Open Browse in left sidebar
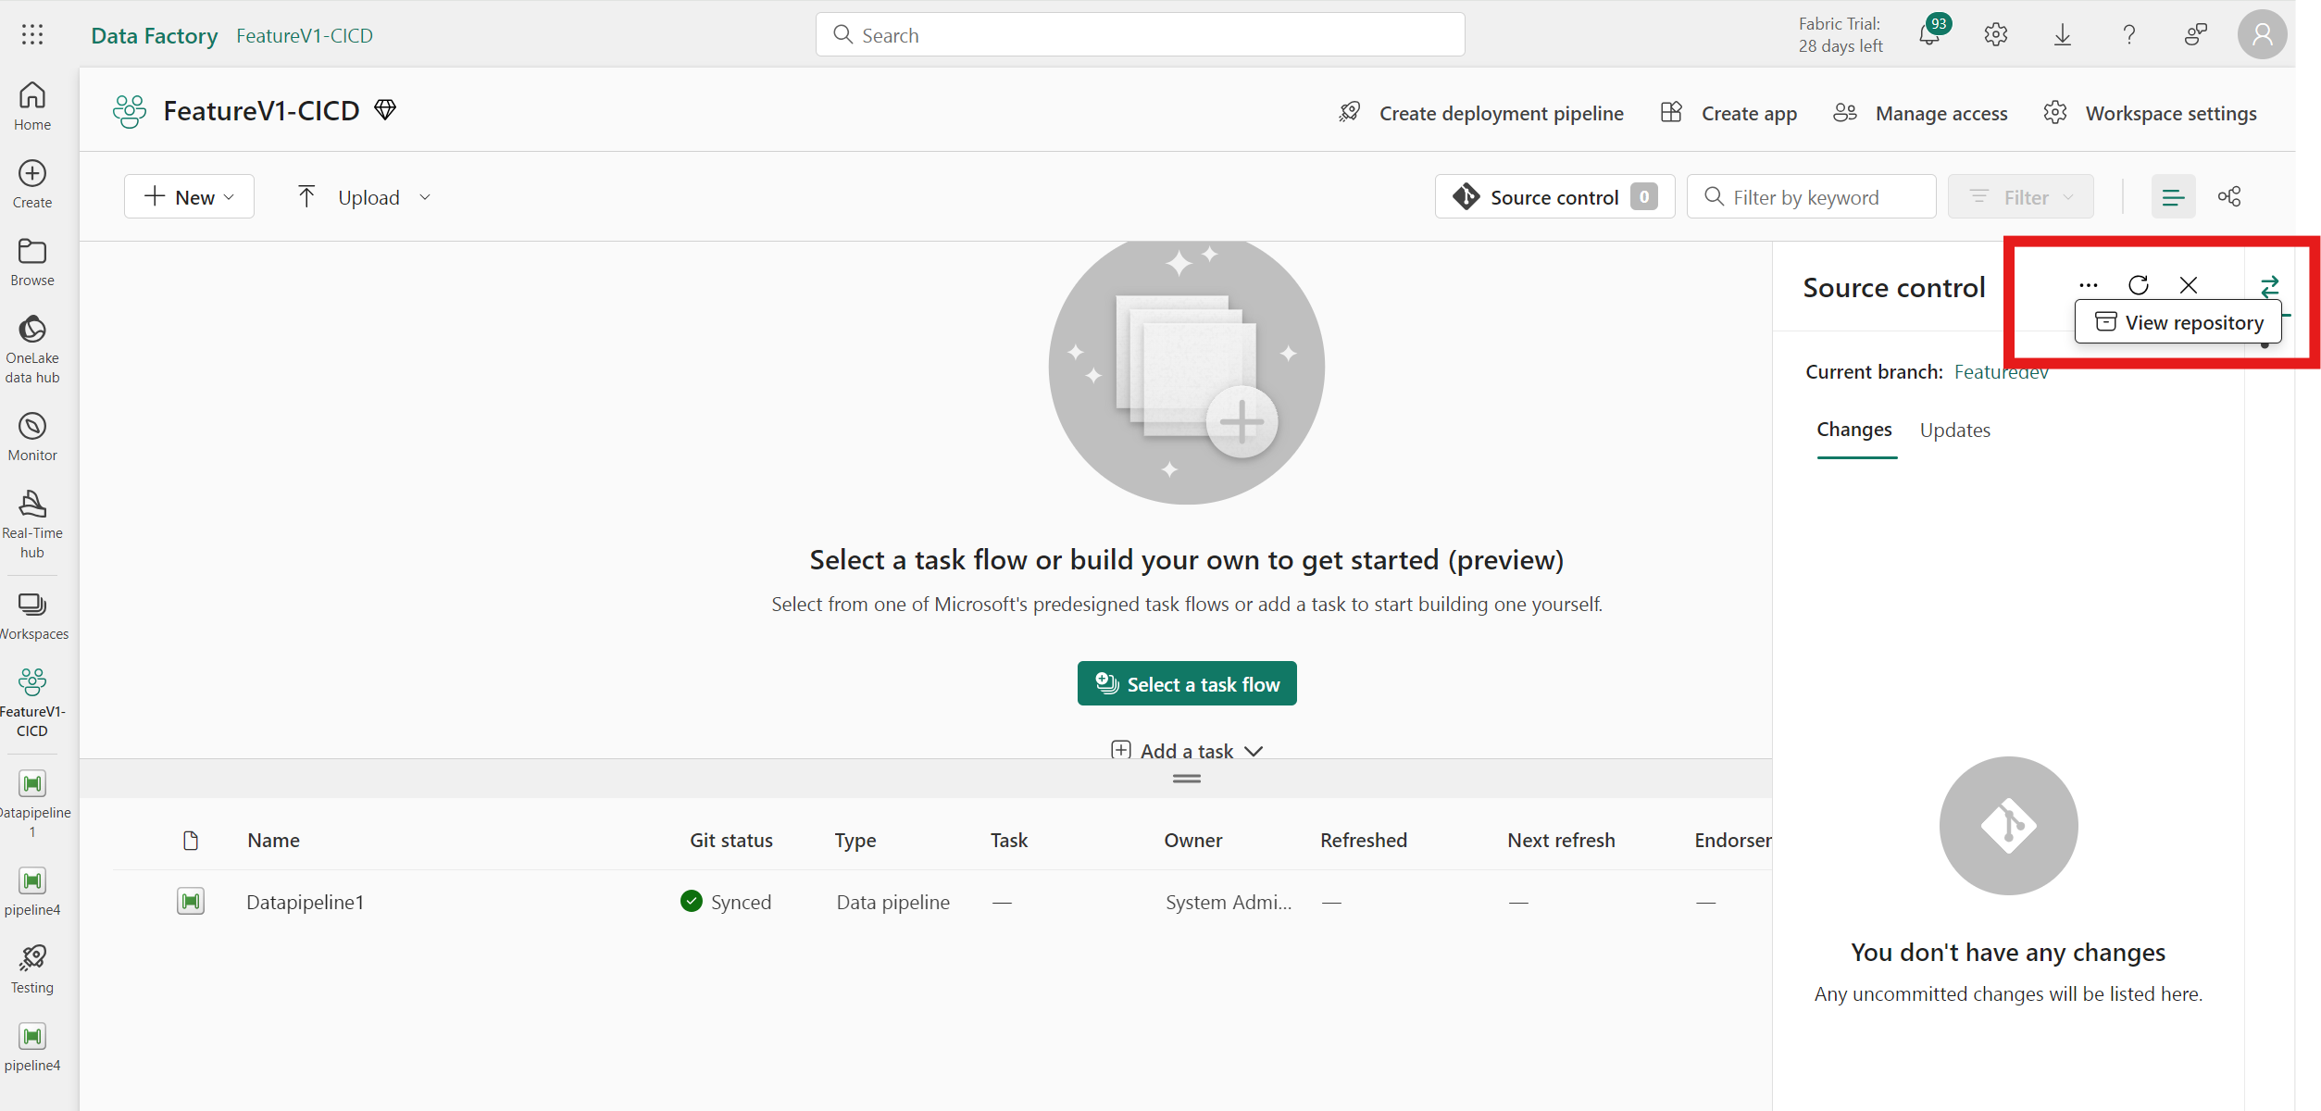This screenshot has height=1111, width=2321. point(32,261)
